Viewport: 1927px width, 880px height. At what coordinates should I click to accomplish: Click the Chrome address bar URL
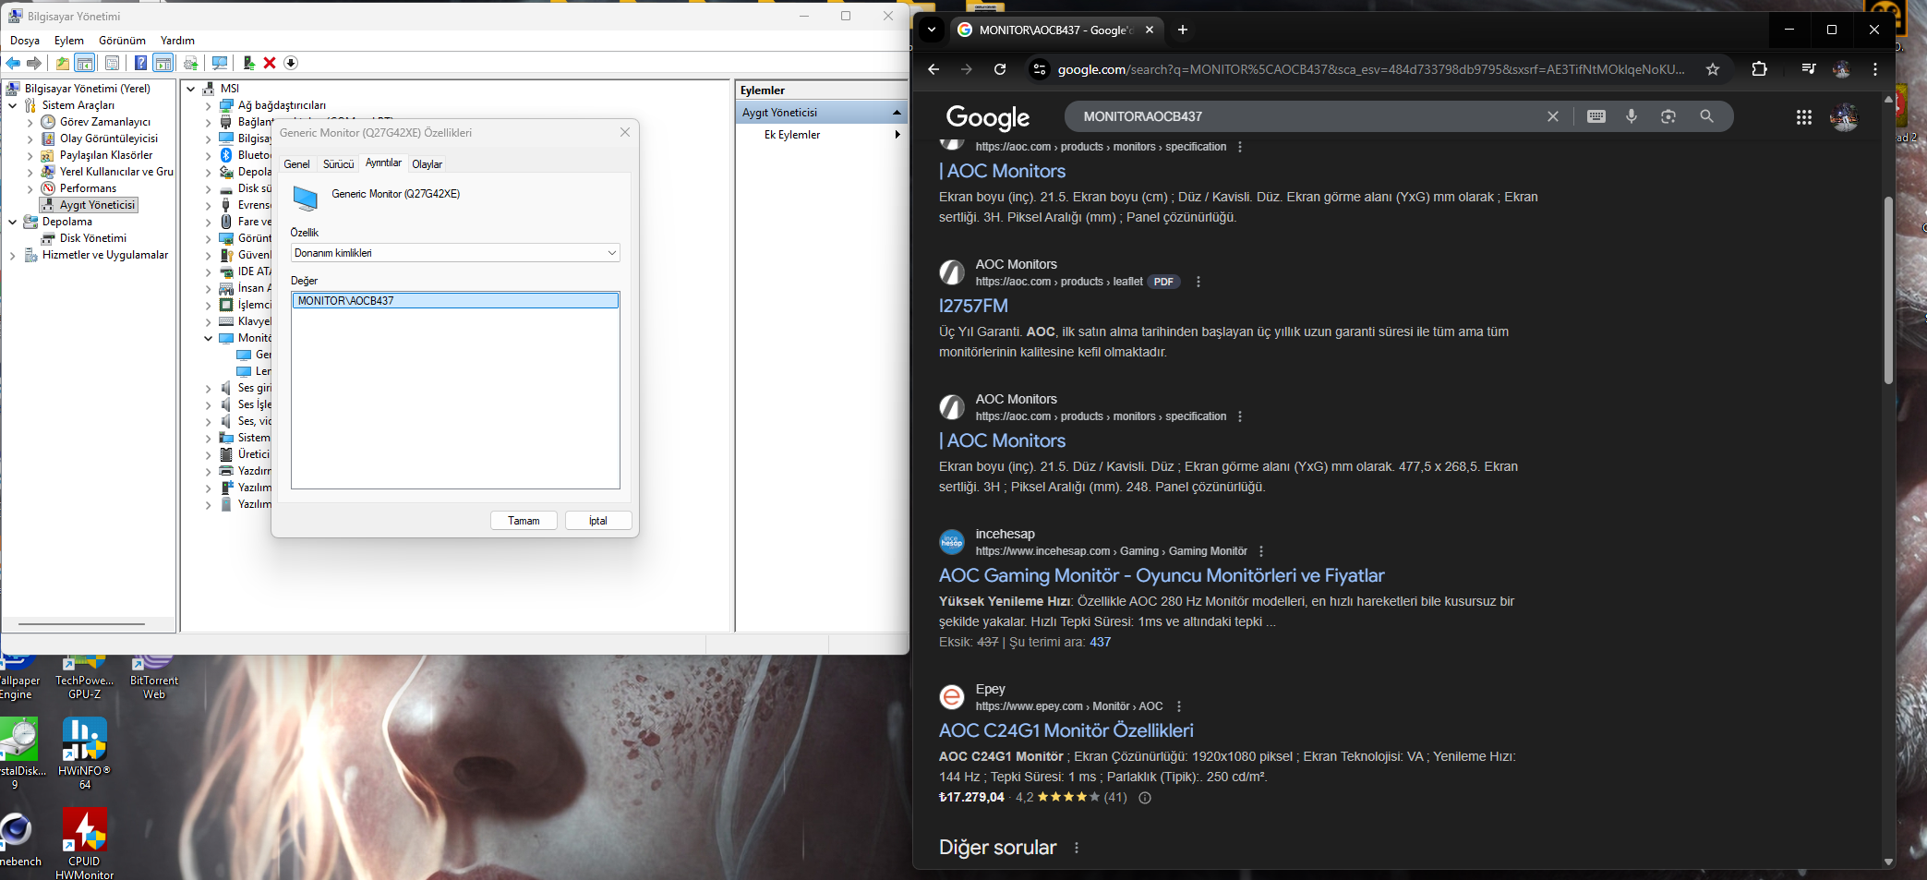[1370, 69]
